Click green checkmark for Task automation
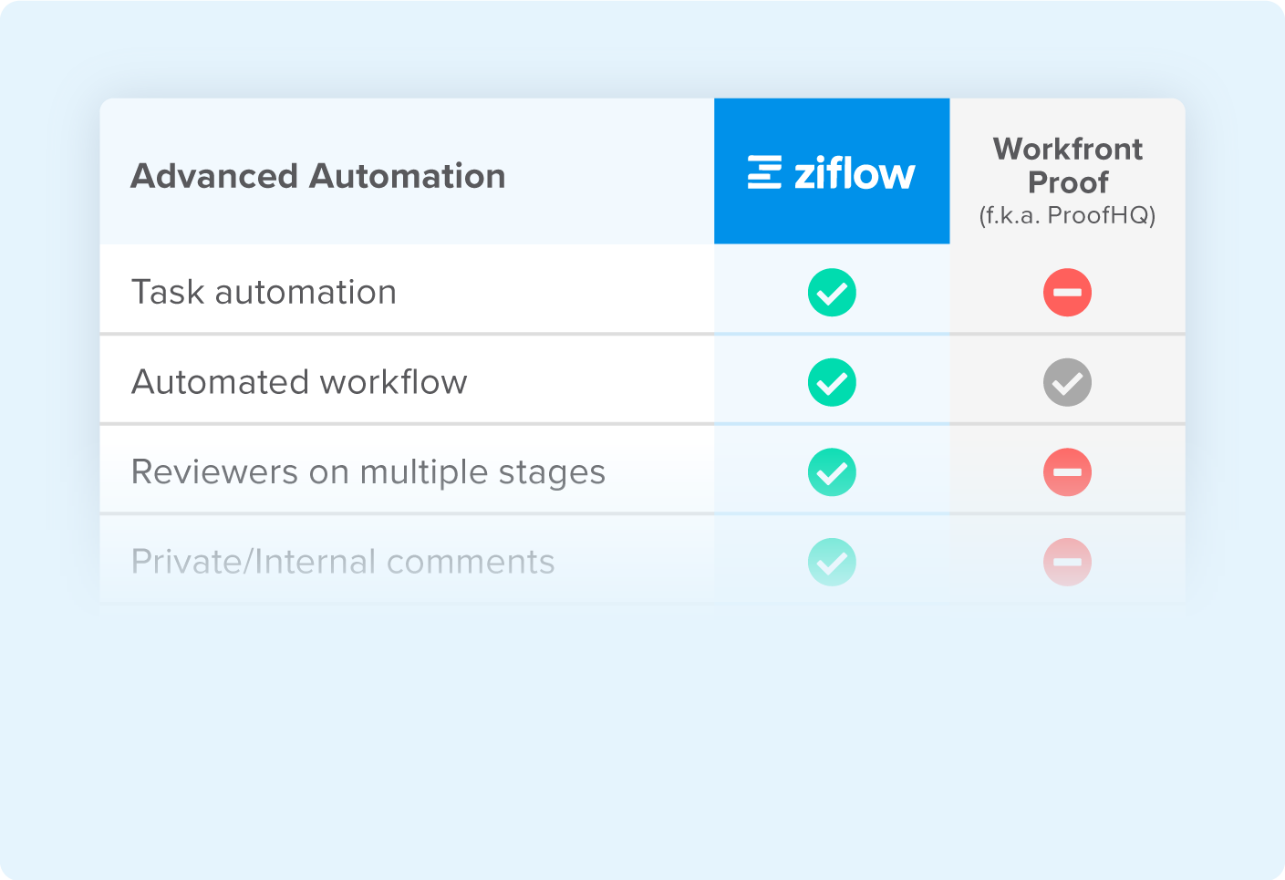 [x=832, y=293]
